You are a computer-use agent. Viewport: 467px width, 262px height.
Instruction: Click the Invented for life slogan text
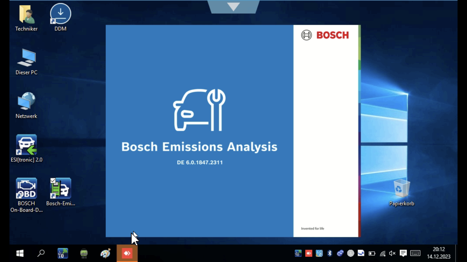313,228
